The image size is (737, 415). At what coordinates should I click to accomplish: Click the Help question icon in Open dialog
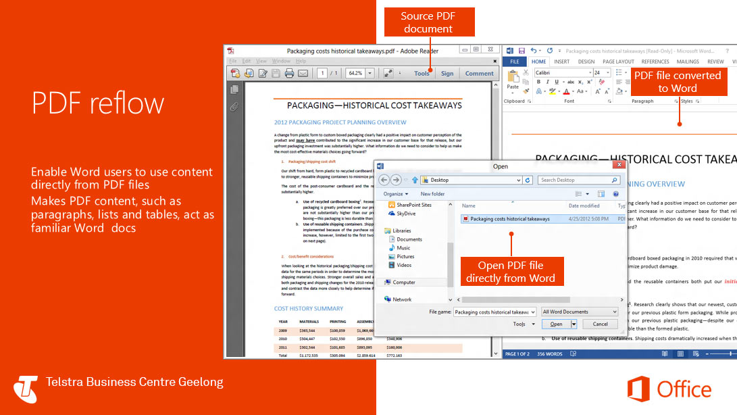pyautogui.click(x=615, y=194)
